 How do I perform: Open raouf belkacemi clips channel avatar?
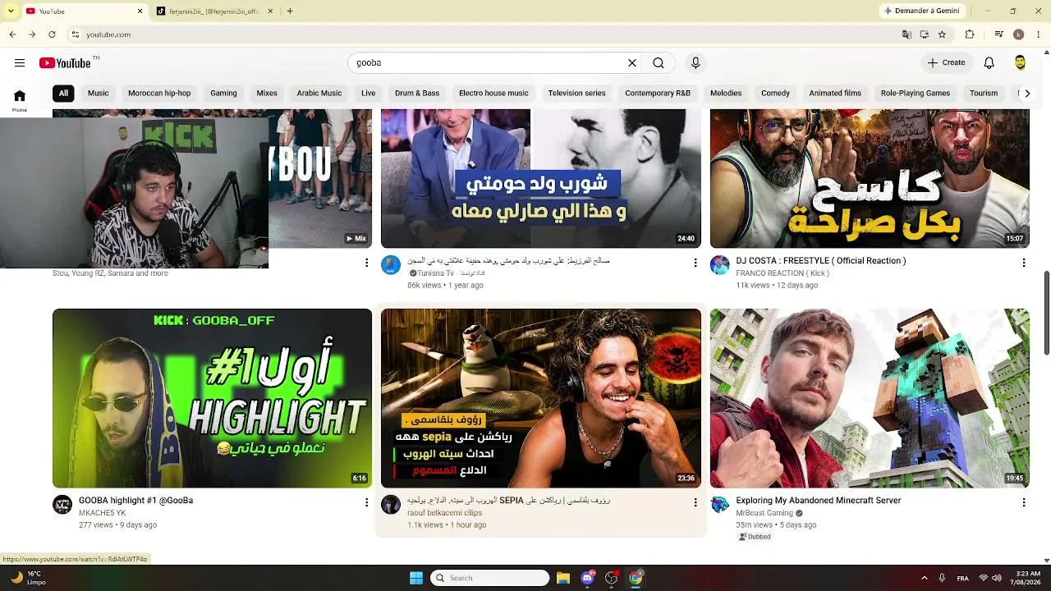point(391,505)
